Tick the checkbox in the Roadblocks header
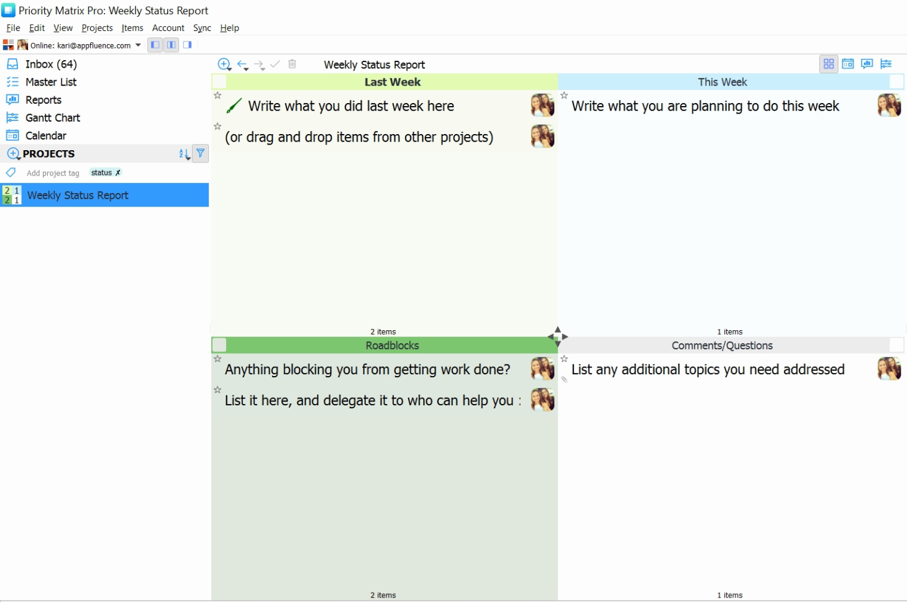 (x=219, y=345)
